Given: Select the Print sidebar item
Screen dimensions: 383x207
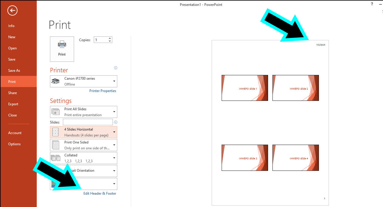Looking at the screenshot, I should pos(18,81).
